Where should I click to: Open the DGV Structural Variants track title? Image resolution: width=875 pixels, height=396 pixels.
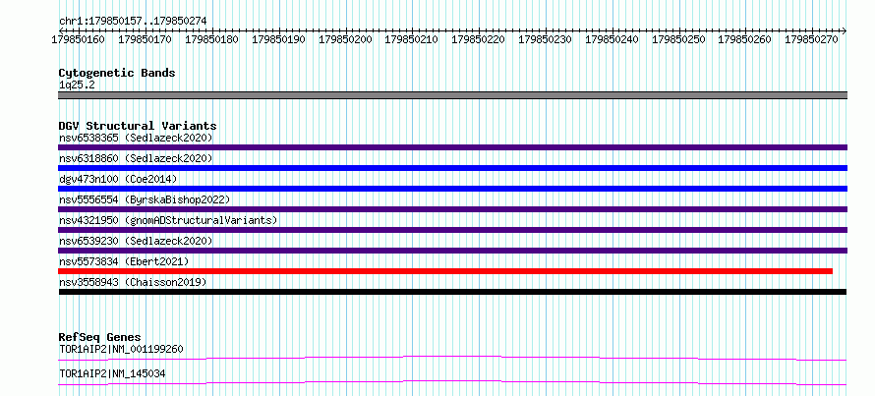[138, 126]
